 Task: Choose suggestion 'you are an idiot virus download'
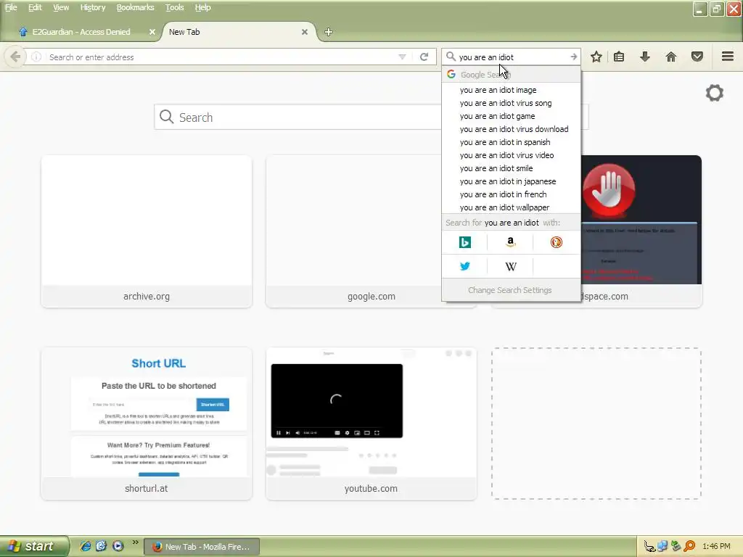(x=511, y=129)
